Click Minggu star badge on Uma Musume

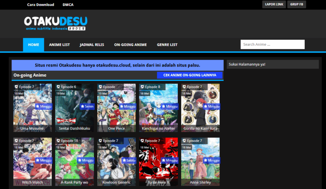click(x=44, y=106)
